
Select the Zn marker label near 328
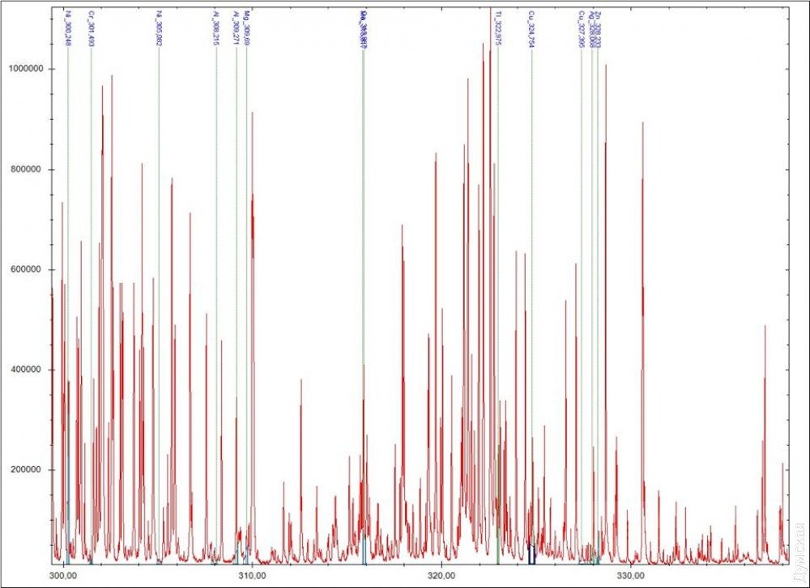599,27
